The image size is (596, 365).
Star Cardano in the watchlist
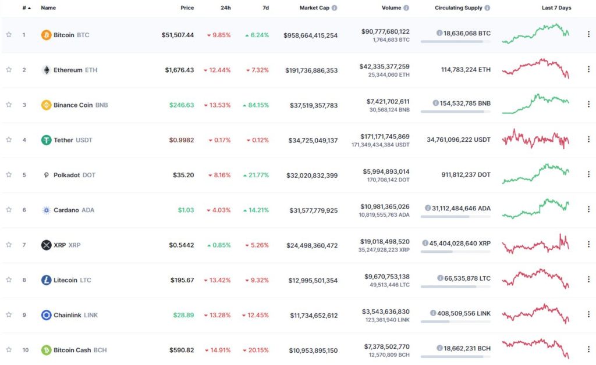click(x=9, y=209)
